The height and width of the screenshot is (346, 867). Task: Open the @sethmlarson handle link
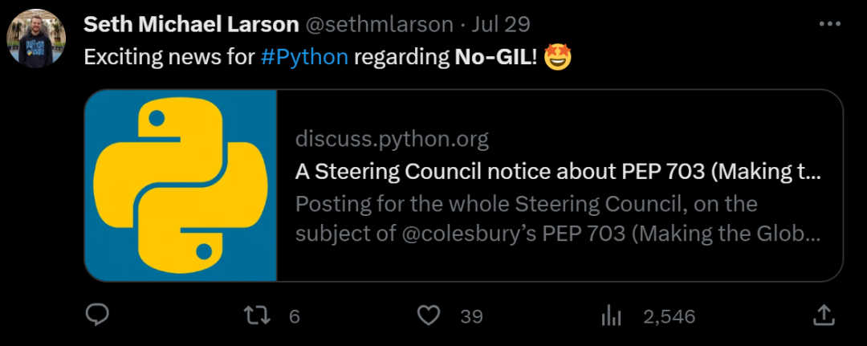379,24
